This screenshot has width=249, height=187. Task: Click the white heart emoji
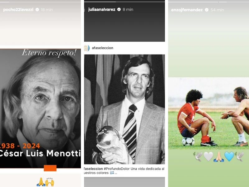(x=208, y=156)
